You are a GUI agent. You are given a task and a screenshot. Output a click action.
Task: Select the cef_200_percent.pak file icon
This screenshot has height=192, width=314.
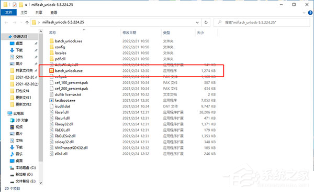point(52,88)
